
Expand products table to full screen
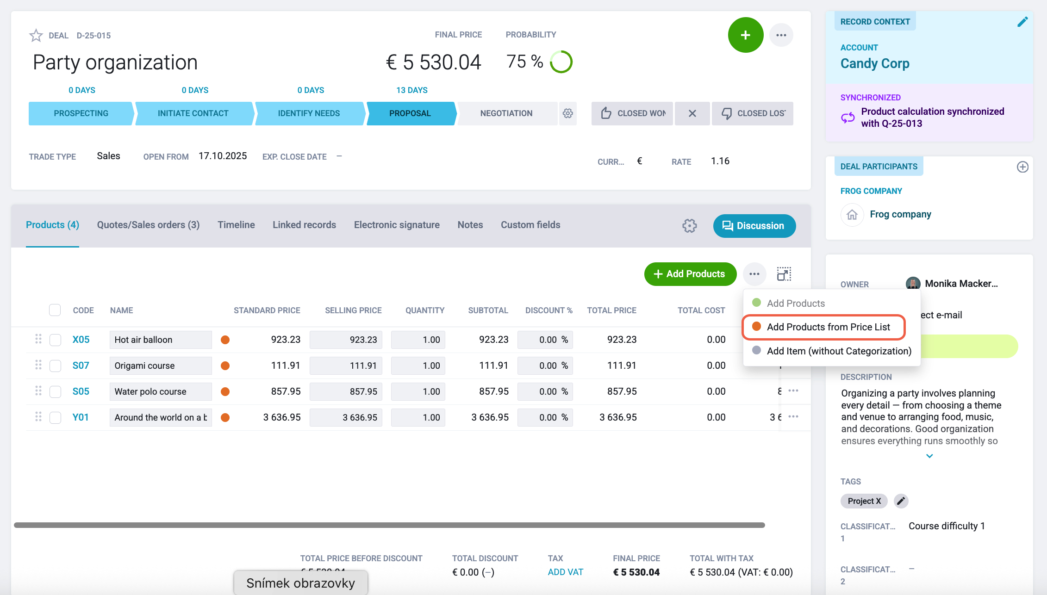pos(784,274)
